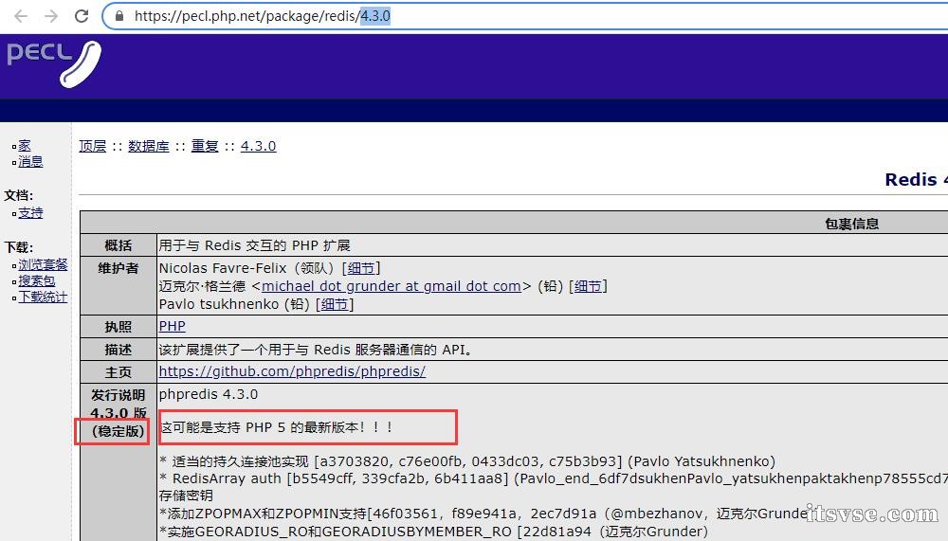The width and height of the screenshot is (948, 541).
Task: Open the github phpredis homepage link
Action: [x=292, y=371]
